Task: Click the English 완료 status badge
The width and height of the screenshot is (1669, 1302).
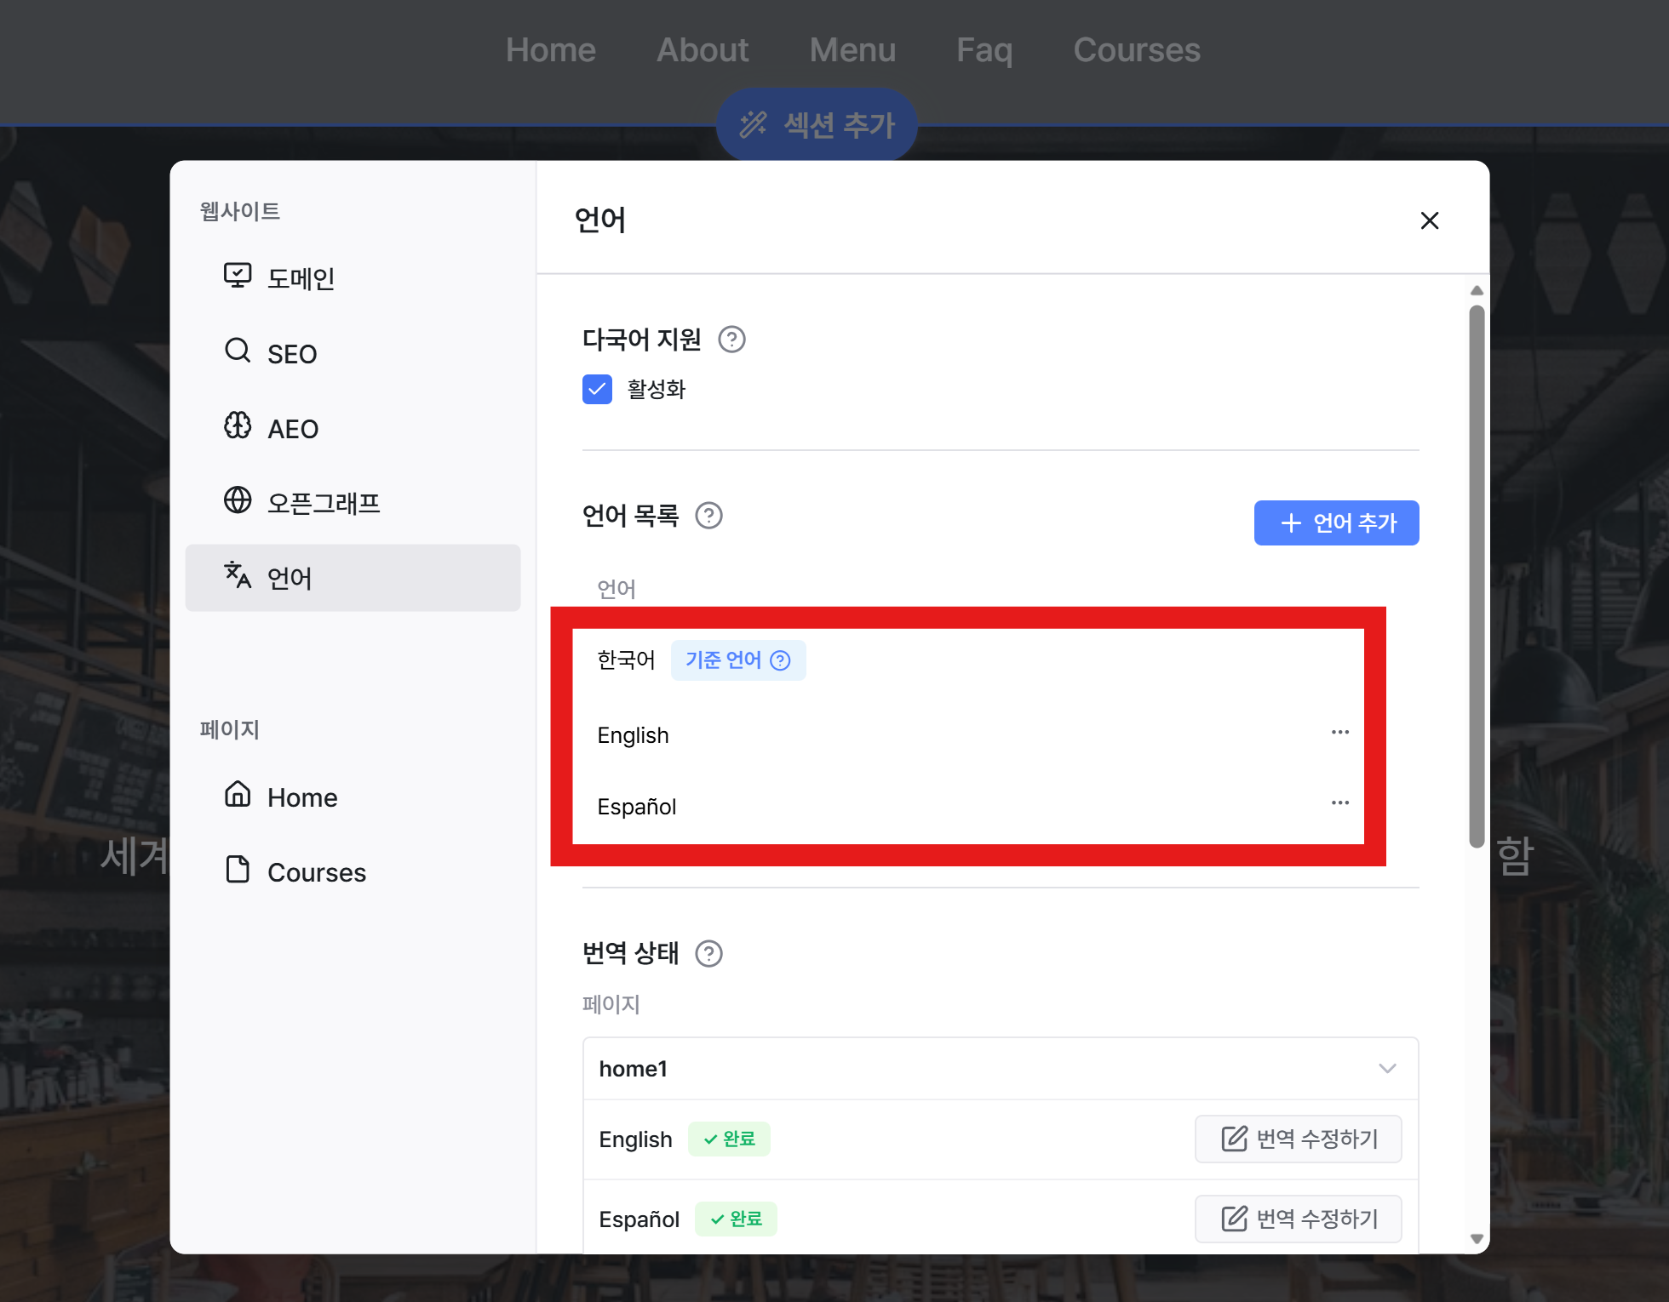Action: pyautogui.click(x=729, y=1139)
